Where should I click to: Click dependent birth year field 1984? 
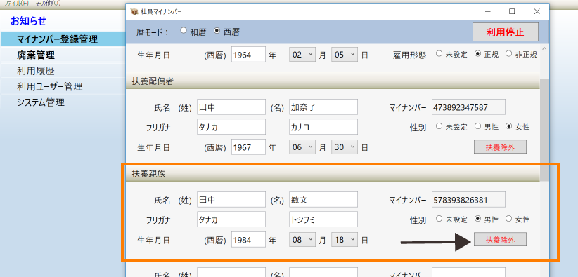[x=249, y=239]
